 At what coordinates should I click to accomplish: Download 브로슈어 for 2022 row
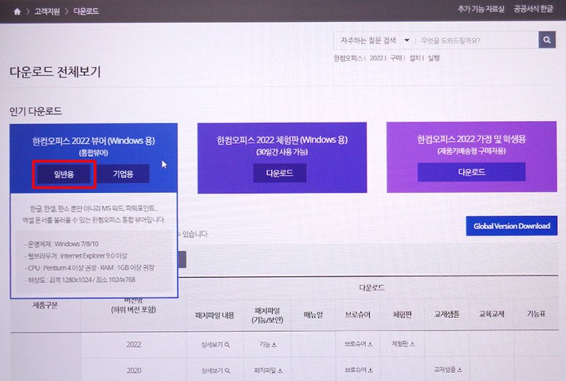[x=358, y=344]
